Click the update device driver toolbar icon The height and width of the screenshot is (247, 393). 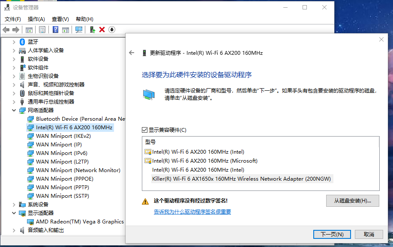93,30
